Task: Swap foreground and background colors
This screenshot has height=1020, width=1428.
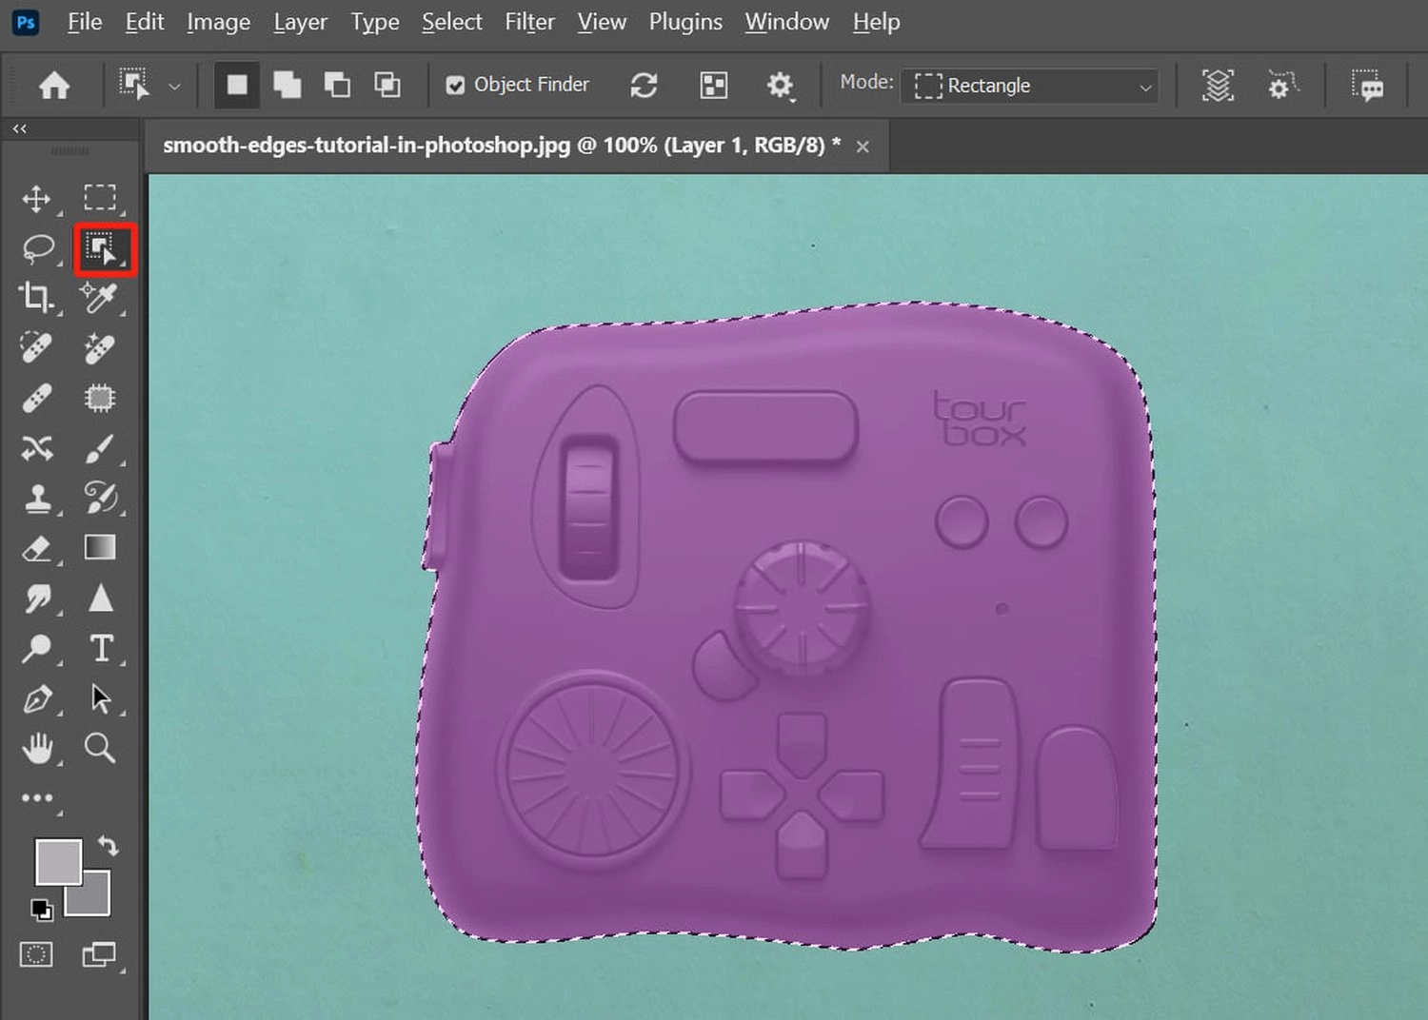Action: [x=108, y=845]
